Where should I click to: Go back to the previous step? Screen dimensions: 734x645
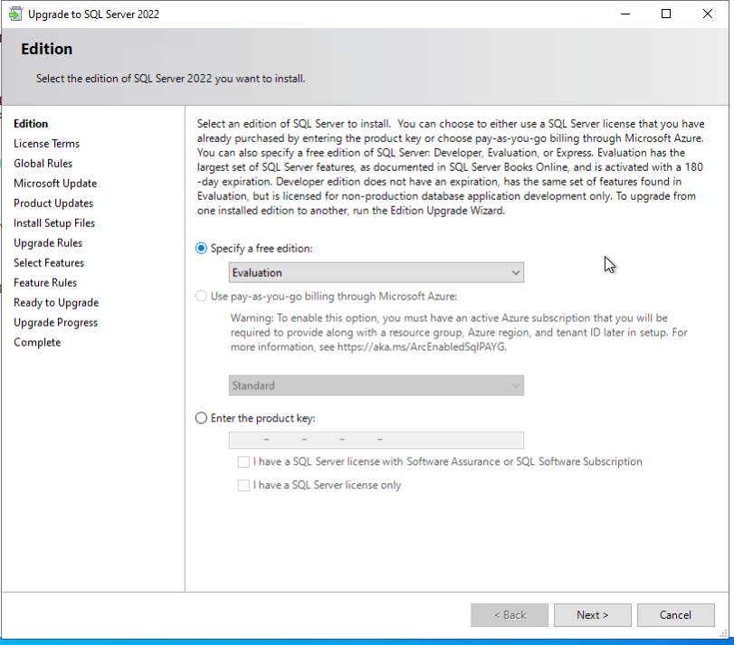(x=509, y=614)
